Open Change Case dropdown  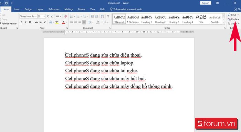pyautogui.click(x=59, y=16)
